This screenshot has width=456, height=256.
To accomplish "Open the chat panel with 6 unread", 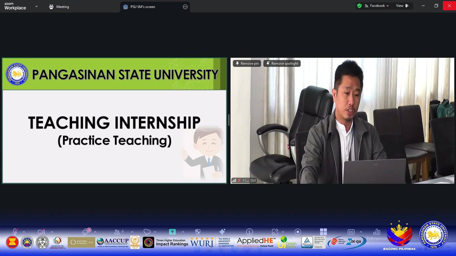I will [x=85, y=232].
